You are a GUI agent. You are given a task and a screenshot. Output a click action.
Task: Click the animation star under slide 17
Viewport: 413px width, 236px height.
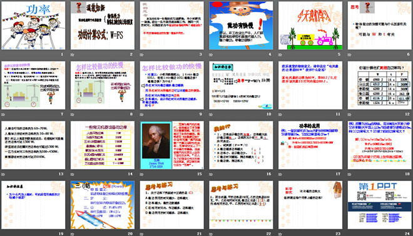point(280,174)
